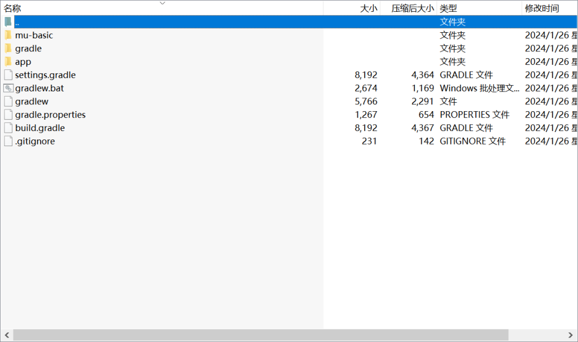Image resolution: width=578 pixels, height=342 pixels.
Task: Click the build.gradle file icon
Action: click(8, 128)
